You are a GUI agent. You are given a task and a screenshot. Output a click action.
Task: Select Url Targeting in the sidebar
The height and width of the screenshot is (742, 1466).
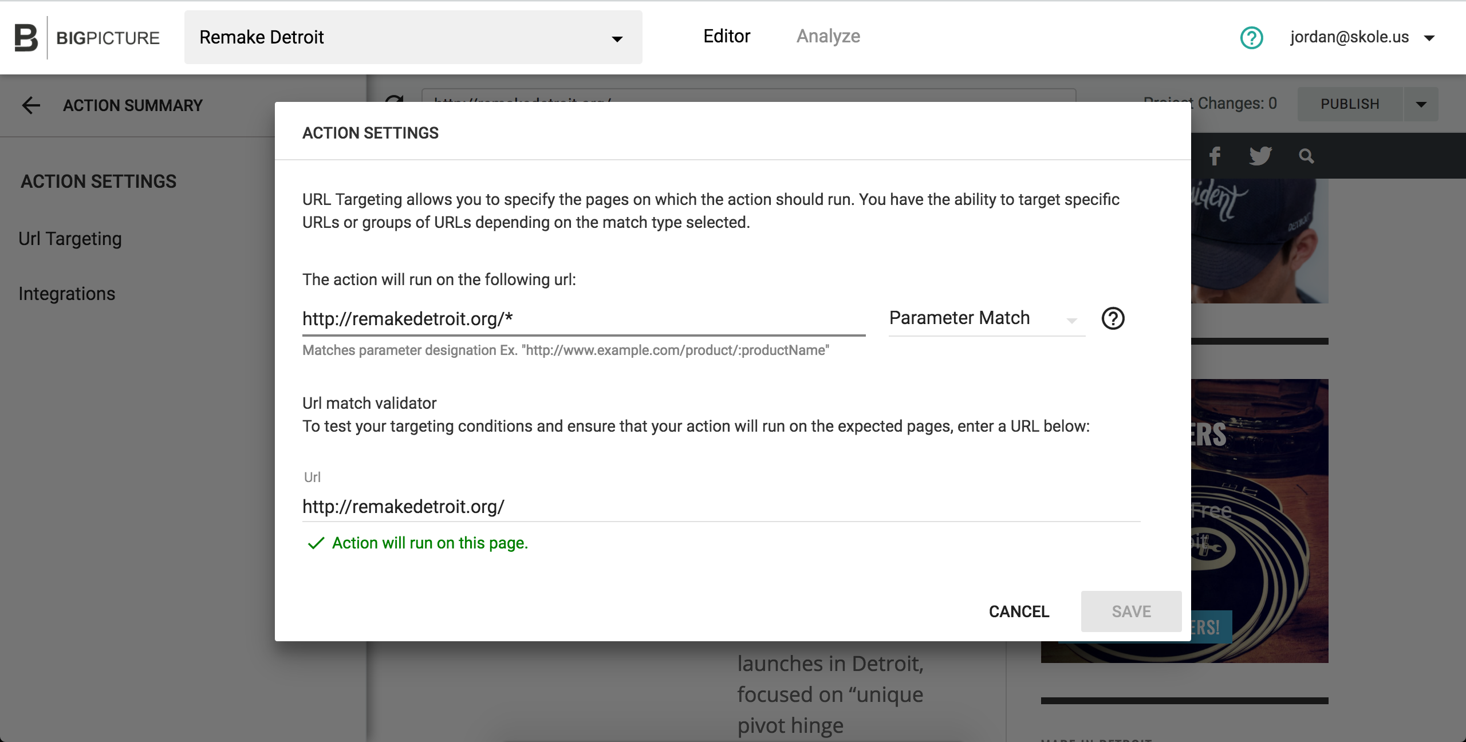70,239
